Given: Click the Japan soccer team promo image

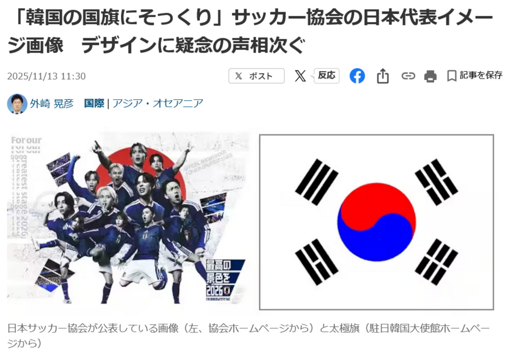Looking at the screenshot, I should [x=128, y=219].
